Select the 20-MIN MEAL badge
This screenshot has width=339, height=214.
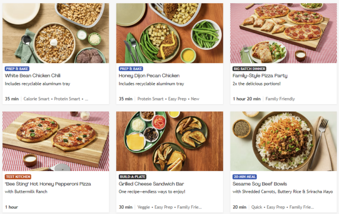(245, 177)
